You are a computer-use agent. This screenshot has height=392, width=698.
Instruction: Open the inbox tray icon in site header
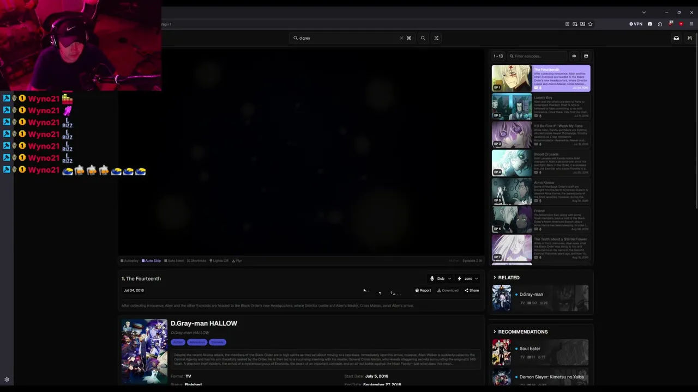point(676,38)
